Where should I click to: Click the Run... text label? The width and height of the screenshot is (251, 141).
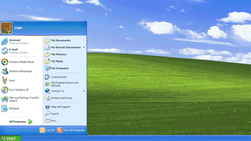[55, 121]
